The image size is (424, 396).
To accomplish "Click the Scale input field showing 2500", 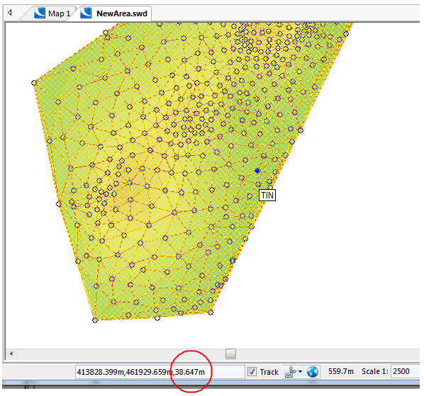I will (x=406, y=371).
